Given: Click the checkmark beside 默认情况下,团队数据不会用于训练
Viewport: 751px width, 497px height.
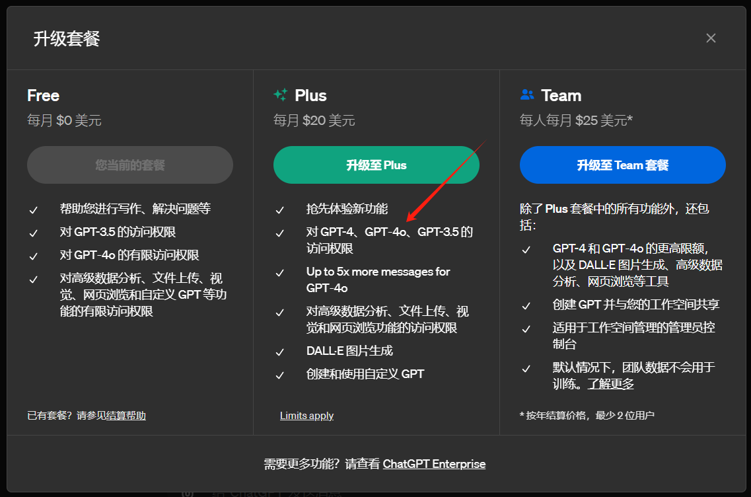Looking at the screenshot, I should click(526, 369).
